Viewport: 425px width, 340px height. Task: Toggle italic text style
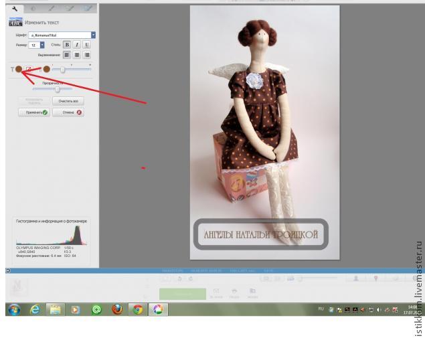[x=77, y=45]
